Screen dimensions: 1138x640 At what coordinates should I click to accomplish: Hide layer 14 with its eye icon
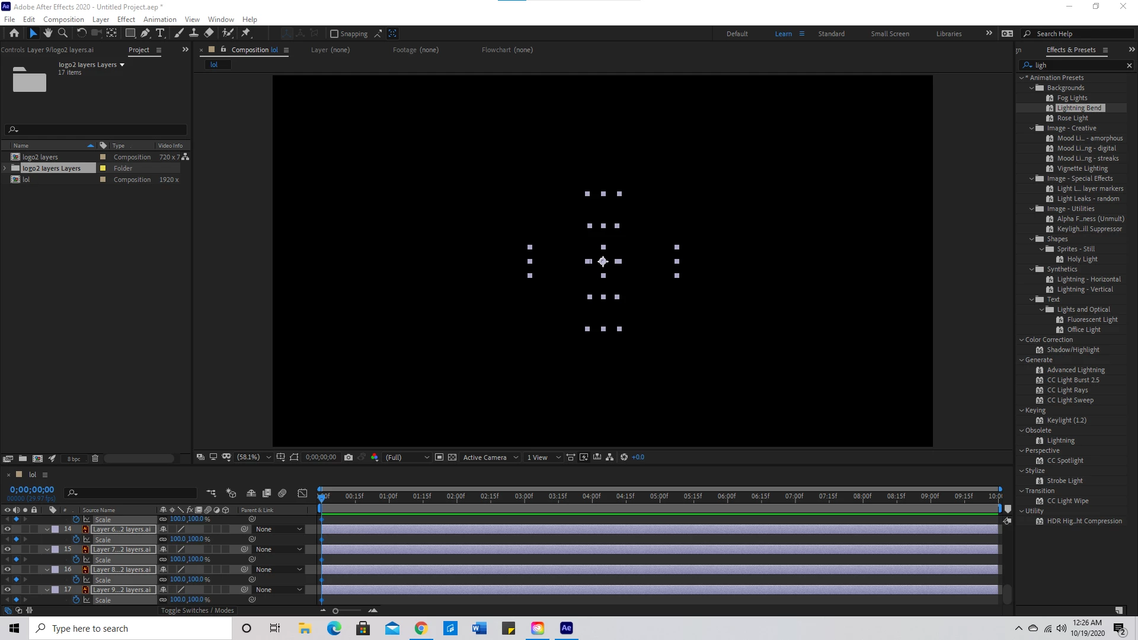pyautogui.click(x=8, y=529)
